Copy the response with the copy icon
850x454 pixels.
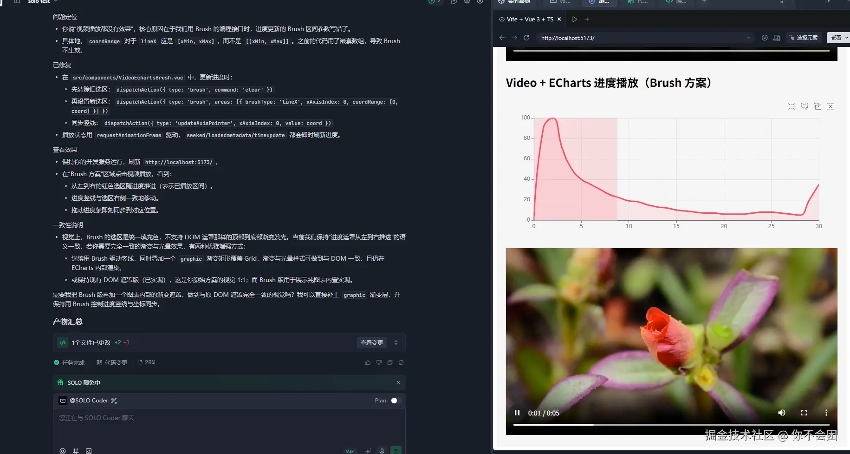(x=390, y=362)
